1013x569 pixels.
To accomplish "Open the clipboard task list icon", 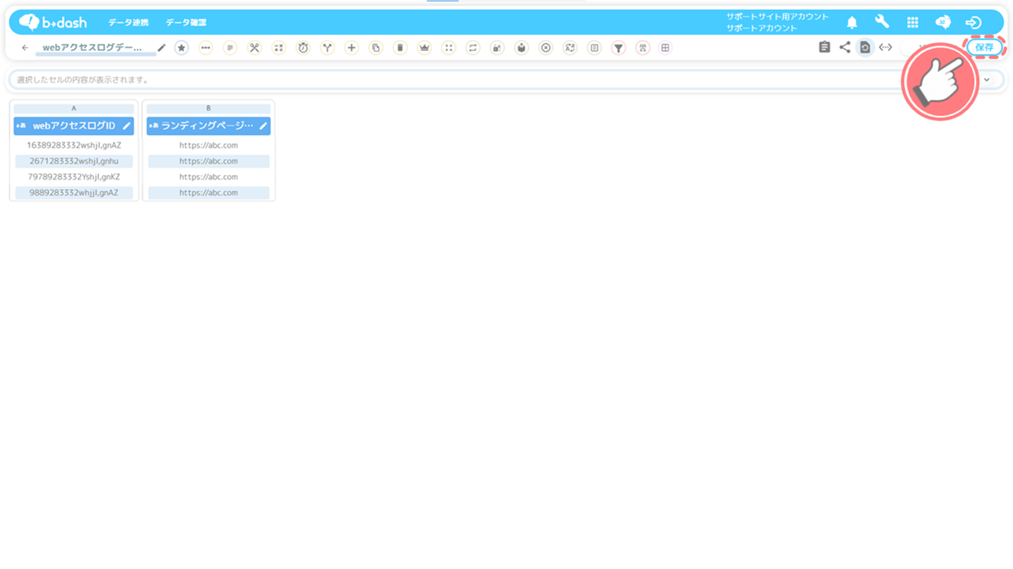I will tap(824, 47).
